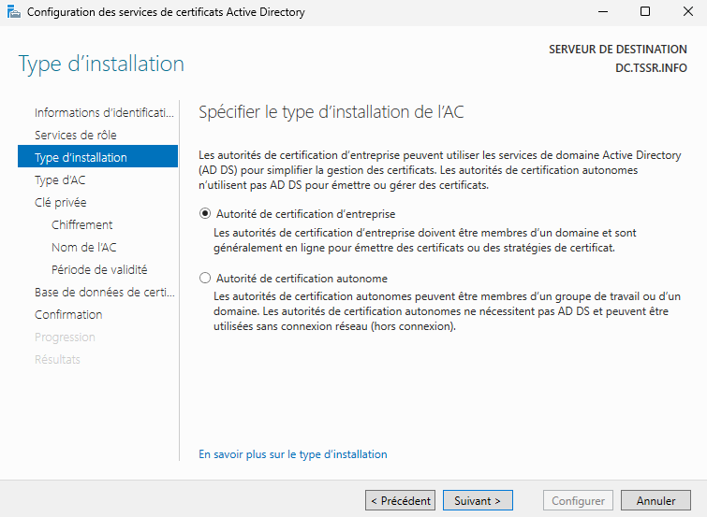Select Nom de l'AC sub-step

(84, 247)
